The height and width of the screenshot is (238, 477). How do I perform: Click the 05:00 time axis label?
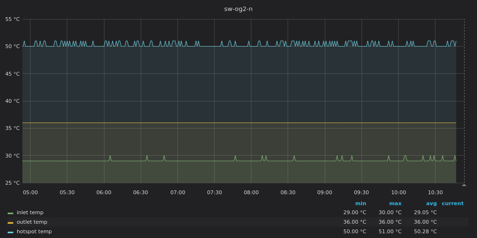(31, 192)
